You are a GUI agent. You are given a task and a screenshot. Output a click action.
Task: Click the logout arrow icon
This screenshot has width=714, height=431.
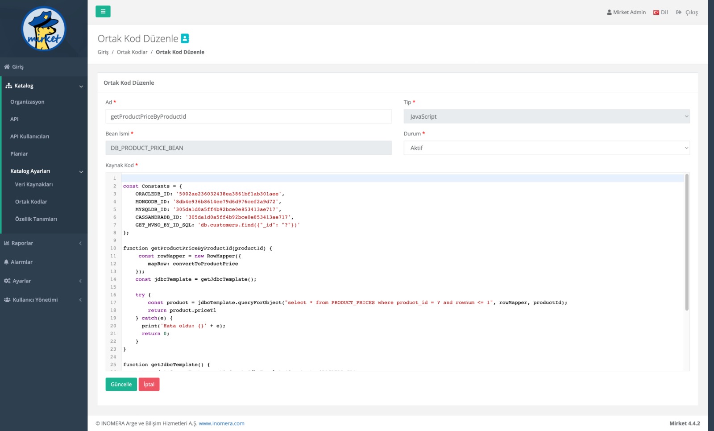pyautogui.click(x=679, y=12)
